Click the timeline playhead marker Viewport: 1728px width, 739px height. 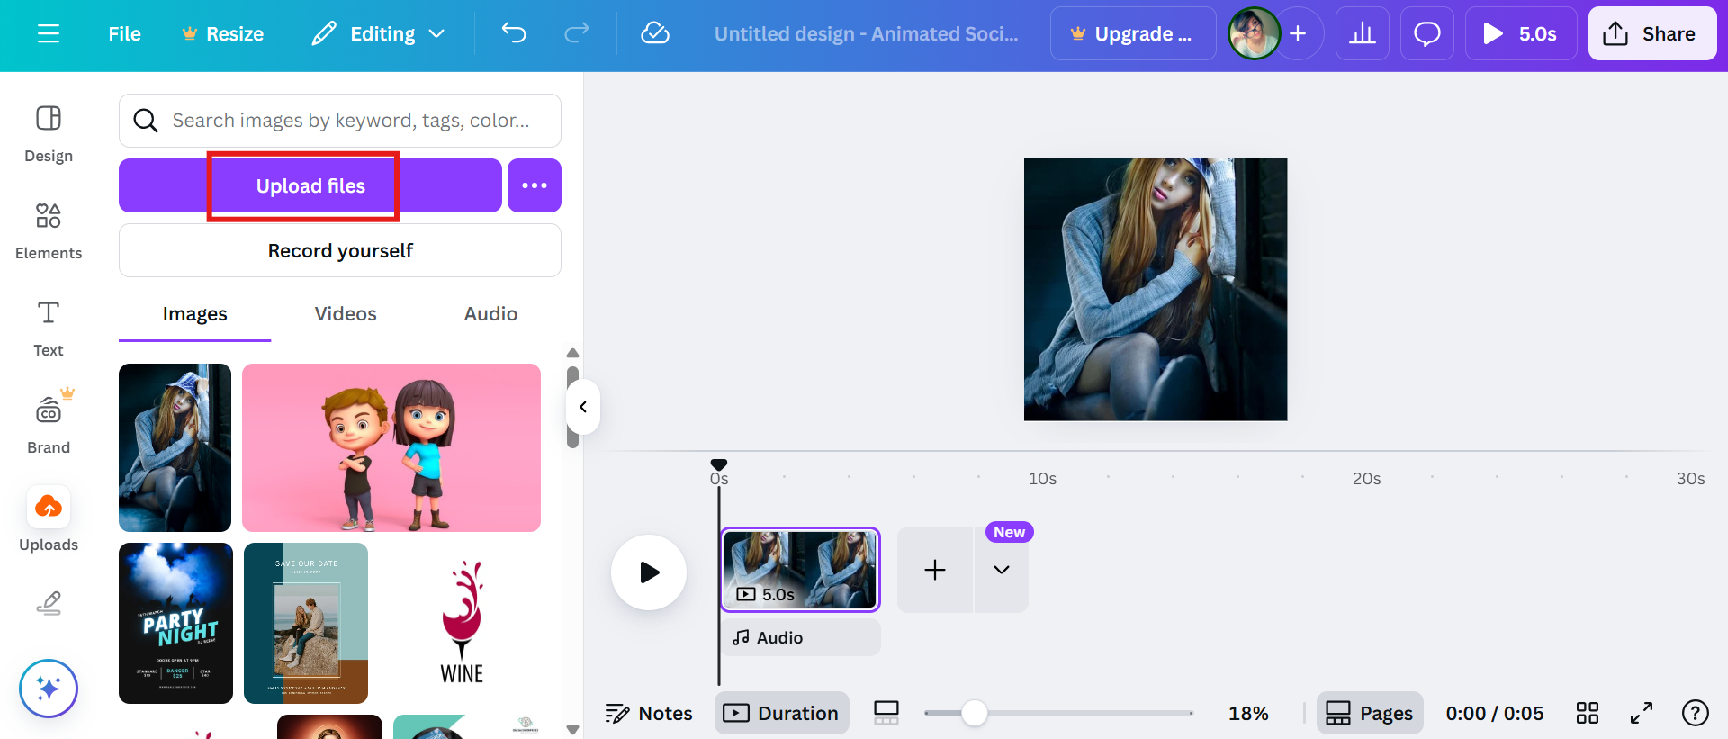719,464
